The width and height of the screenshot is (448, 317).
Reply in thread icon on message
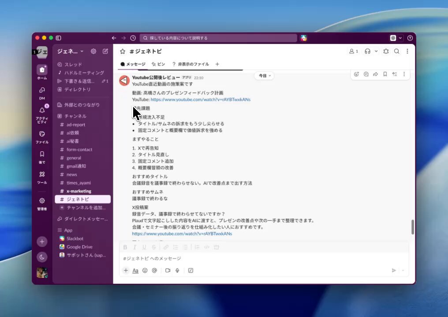[366, 74]
